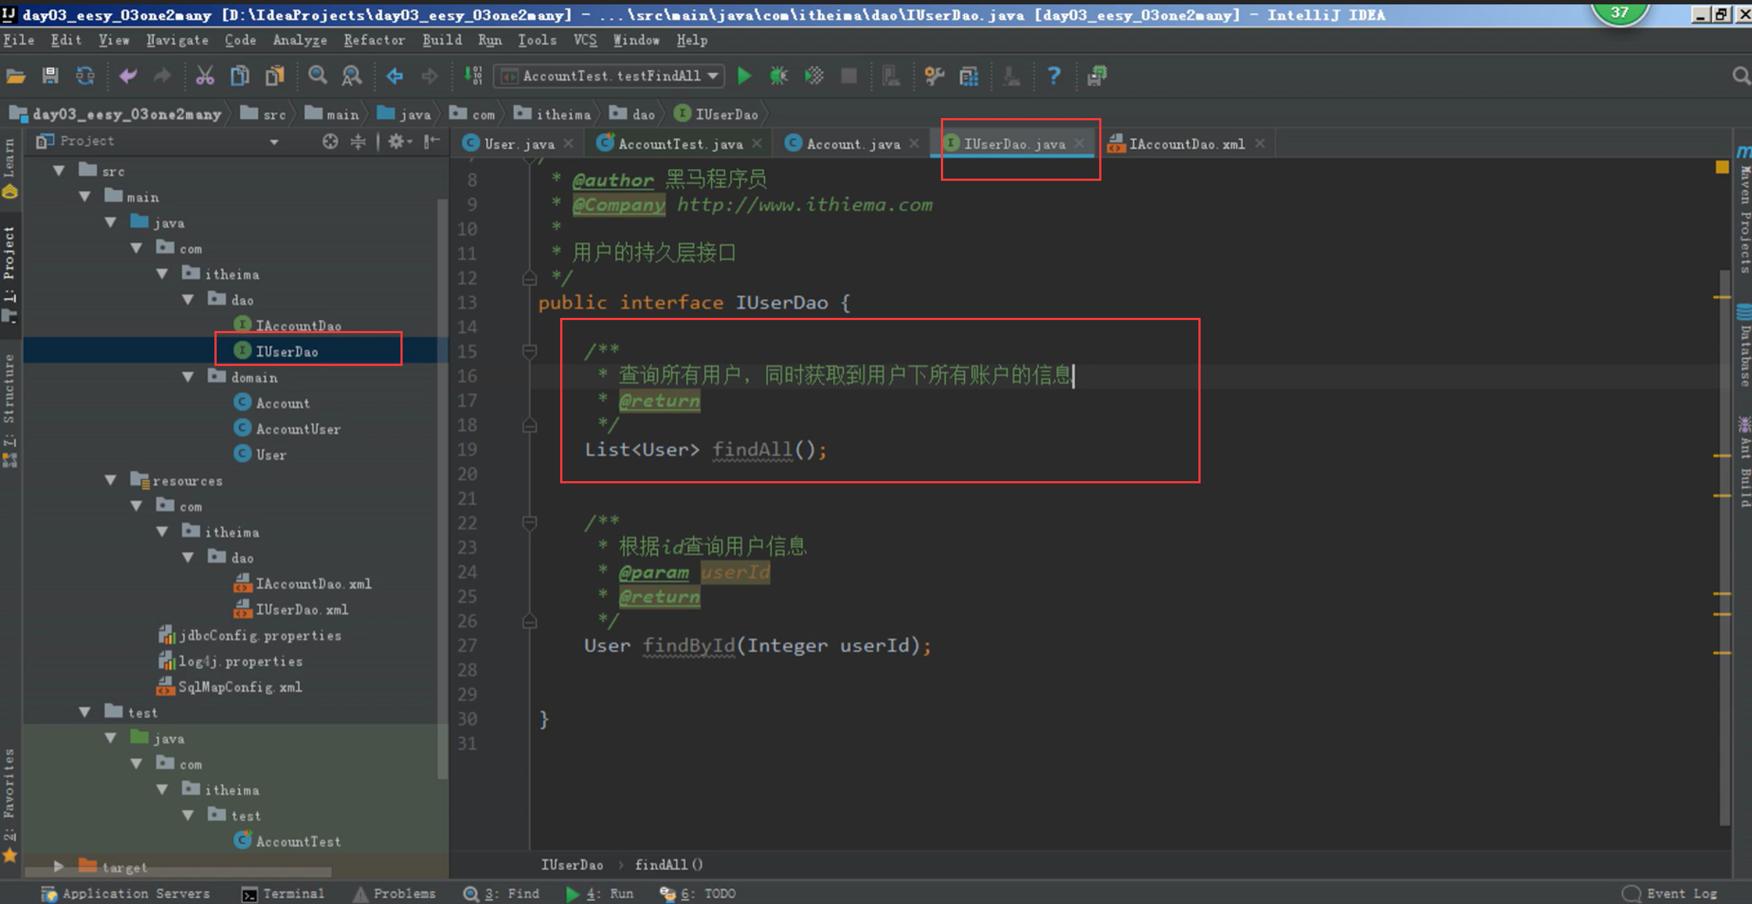Click the Save All floppy icon
This screenshot has height=904, width=1752.
click(50, 76)
